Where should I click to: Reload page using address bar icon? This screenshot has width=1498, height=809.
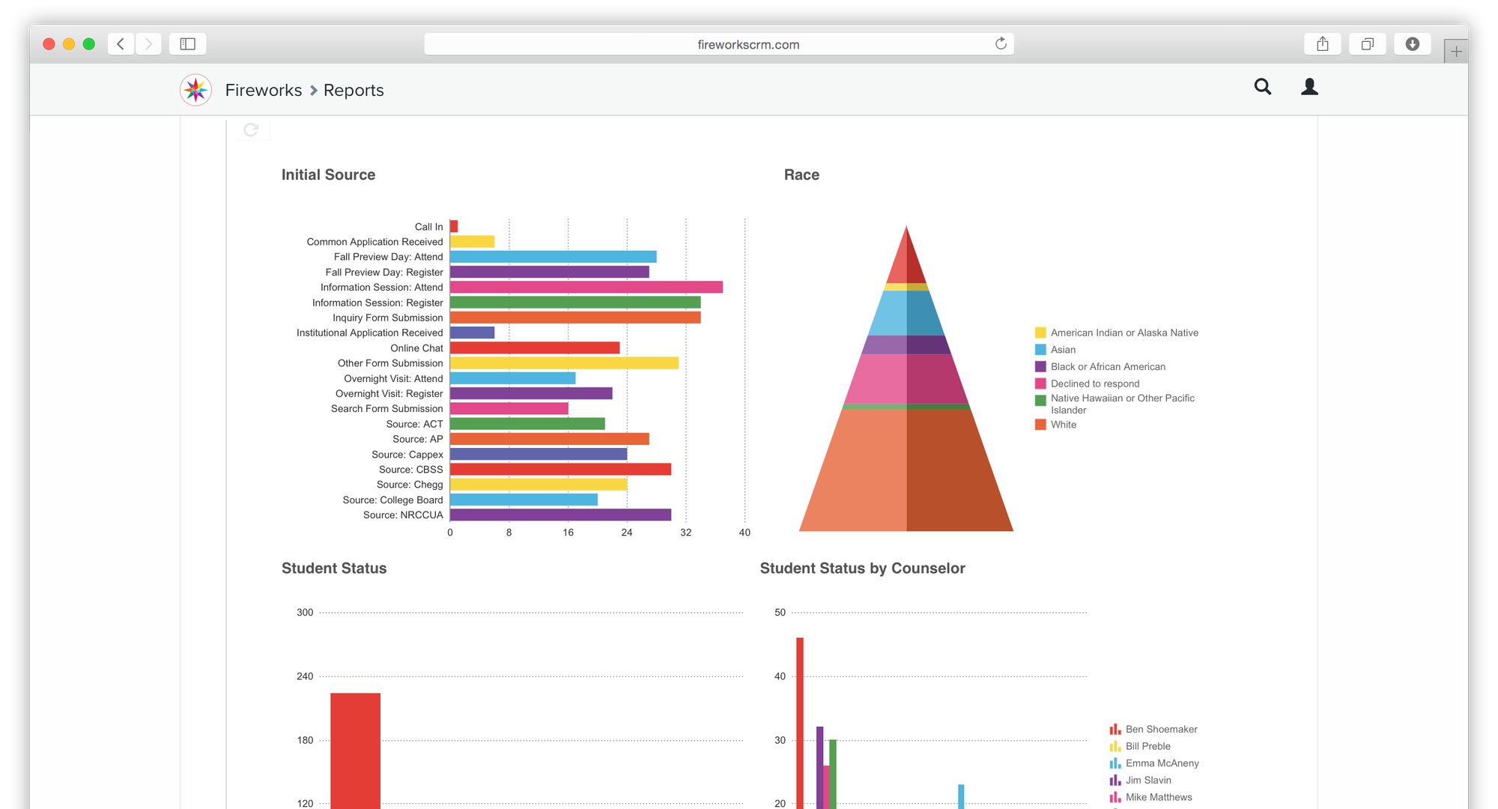1001,43
